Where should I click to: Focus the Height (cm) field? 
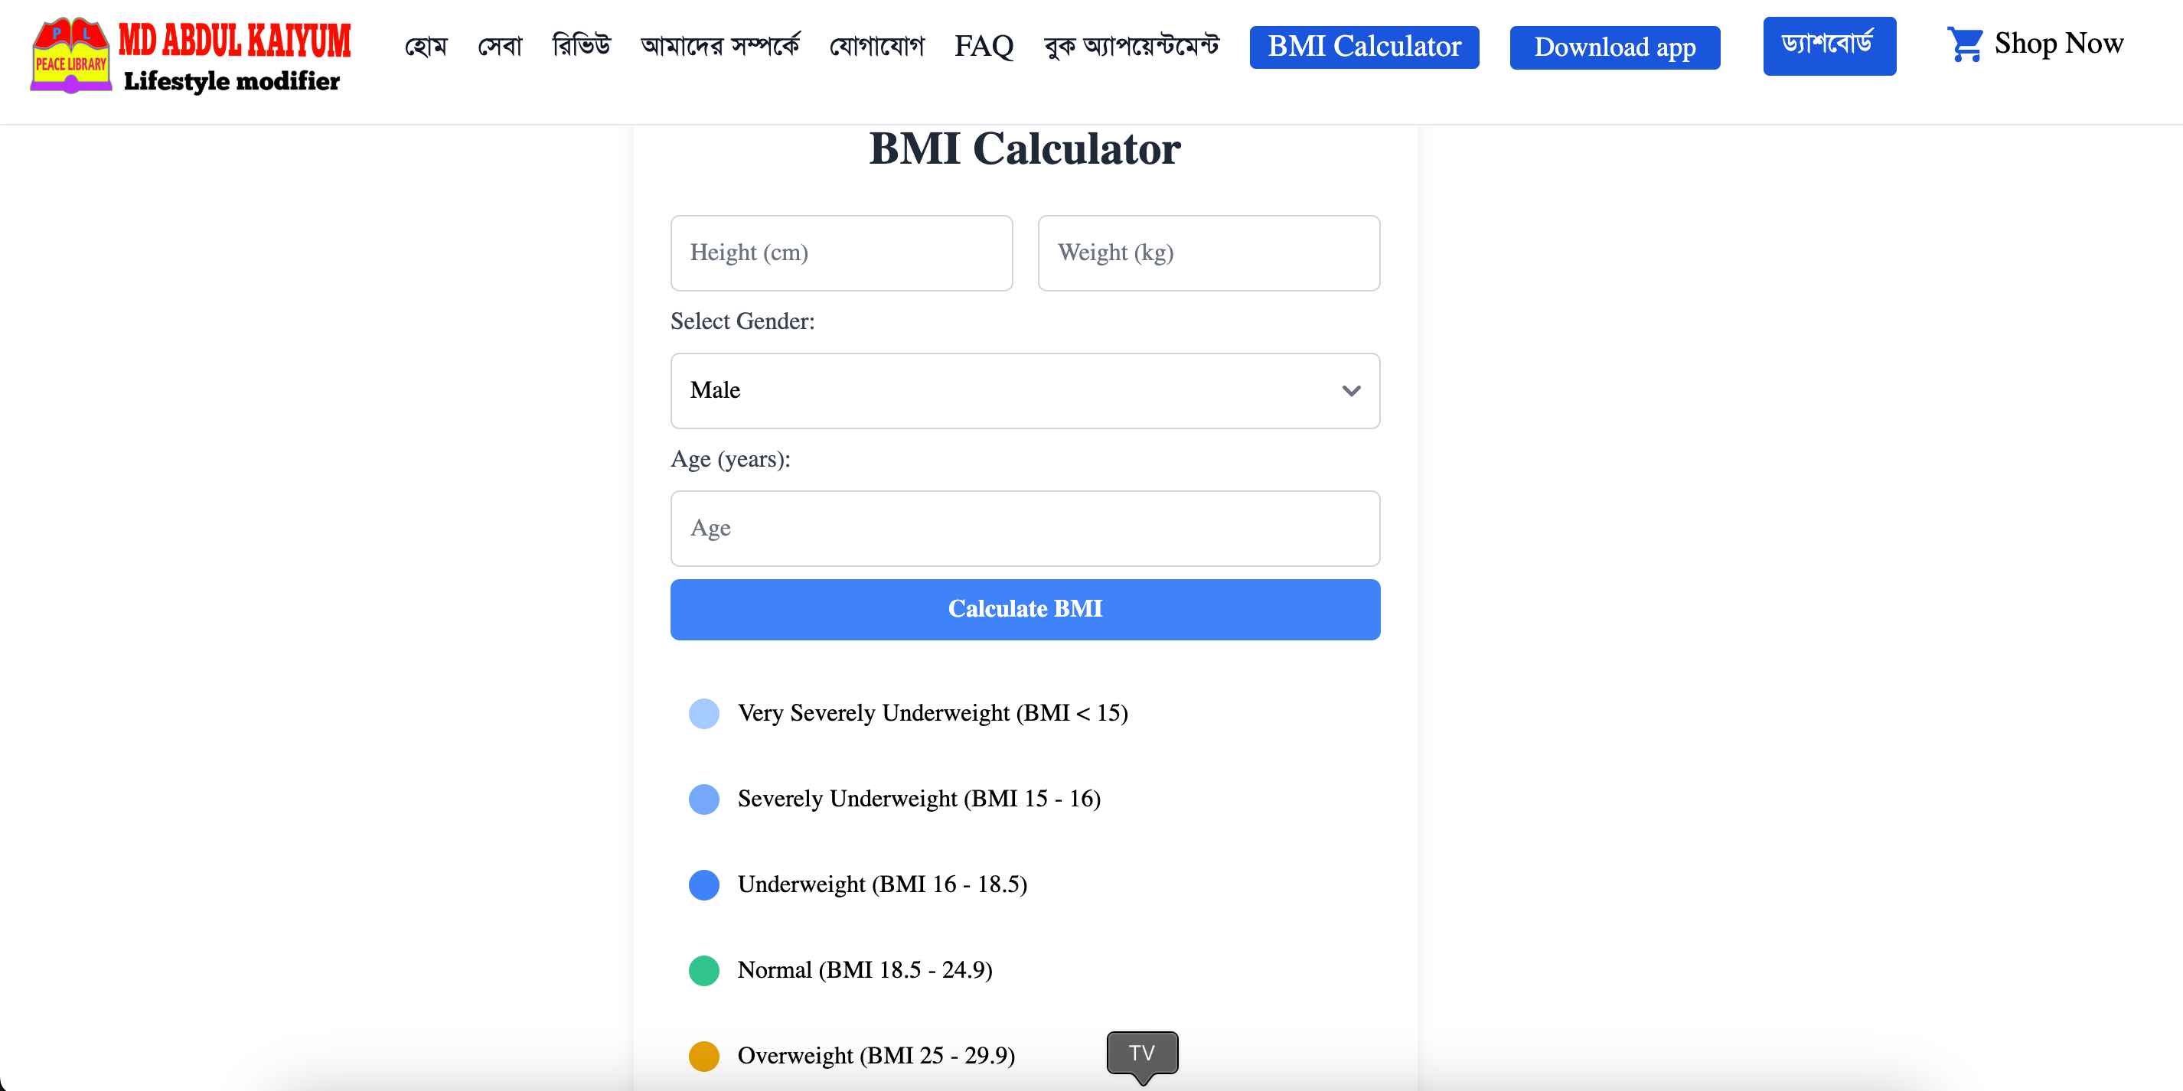(840, 253)
